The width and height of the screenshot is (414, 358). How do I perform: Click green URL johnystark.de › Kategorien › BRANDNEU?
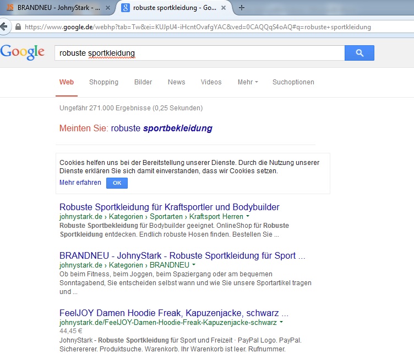[124, 265]
